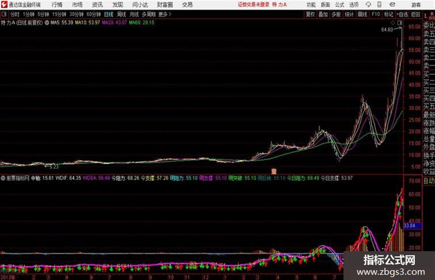Open the mail envelope icon
Viewport: 435px width, 280px height.
[392, 5]
